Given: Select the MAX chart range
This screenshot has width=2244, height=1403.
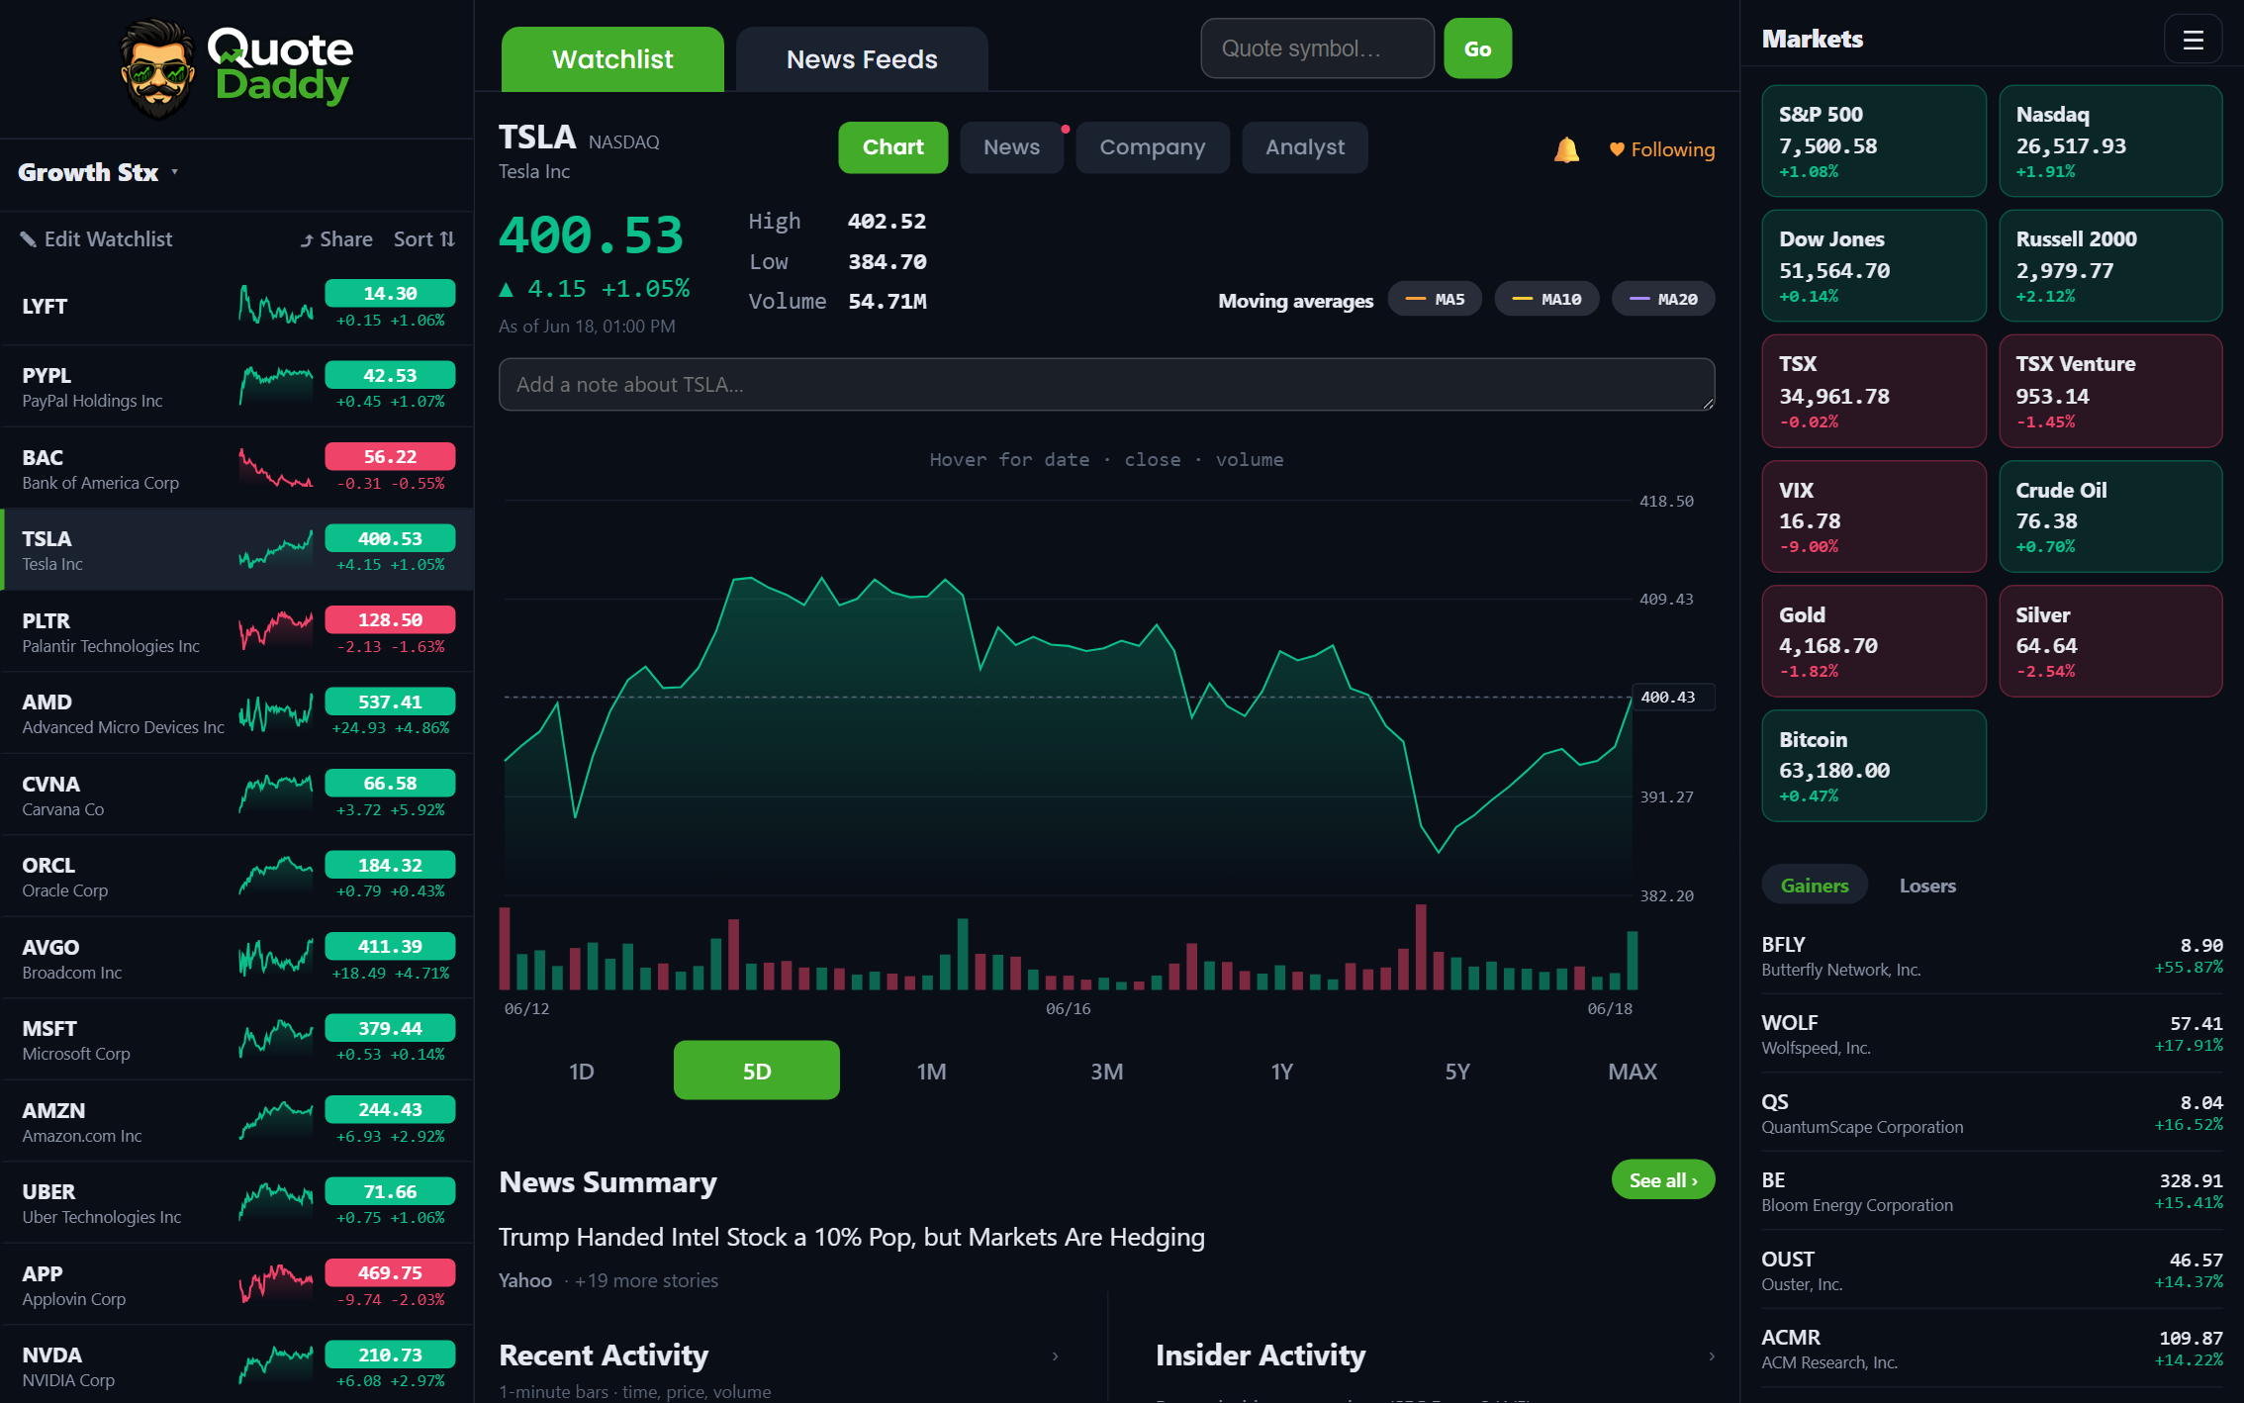Looking at the screenshot, I should 1633,1071.
